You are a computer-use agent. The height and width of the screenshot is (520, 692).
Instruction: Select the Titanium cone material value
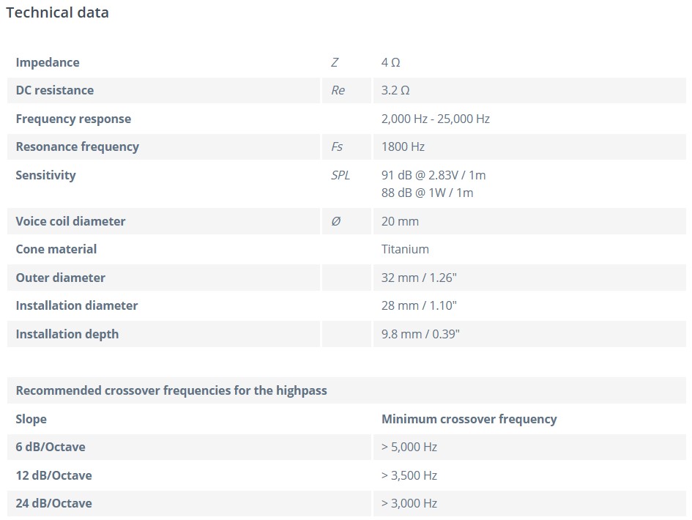coord(405,249)
